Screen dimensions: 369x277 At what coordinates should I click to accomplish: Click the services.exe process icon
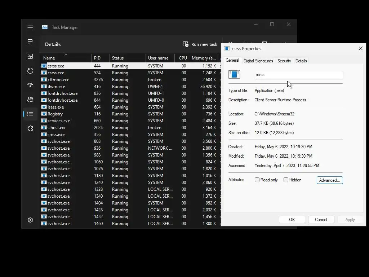[x=44, y=120]
